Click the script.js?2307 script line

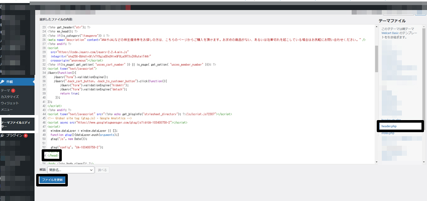point(140,114)
